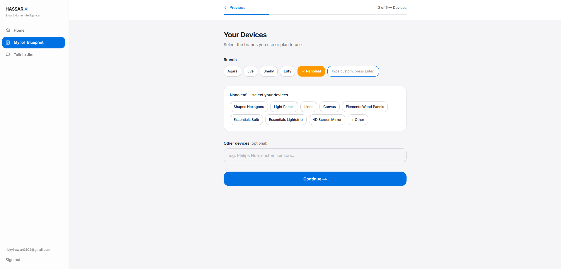The height and width of the screenshot is (269, 561).
Task: Click the Talk to Jim chat icon
Action: click(x=8, y=55)
